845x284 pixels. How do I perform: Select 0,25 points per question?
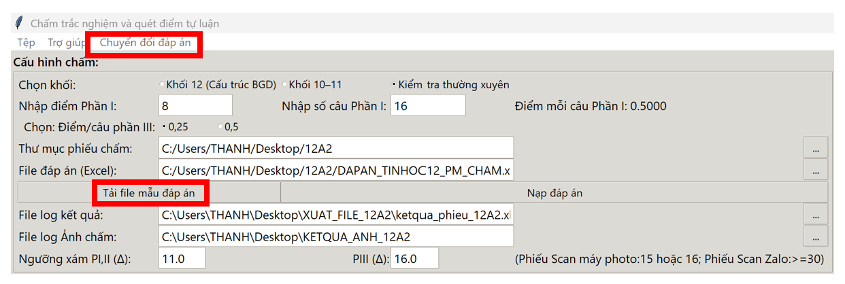pos(164,126)
